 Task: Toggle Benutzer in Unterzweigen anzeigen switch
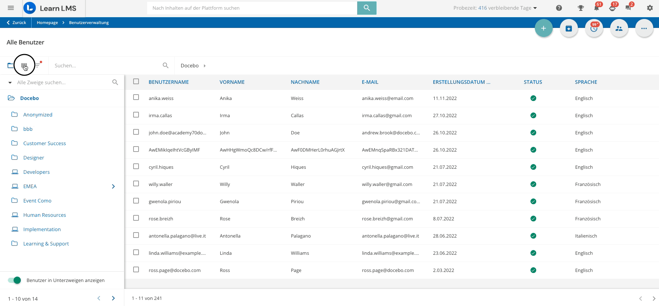click(14, 280)
